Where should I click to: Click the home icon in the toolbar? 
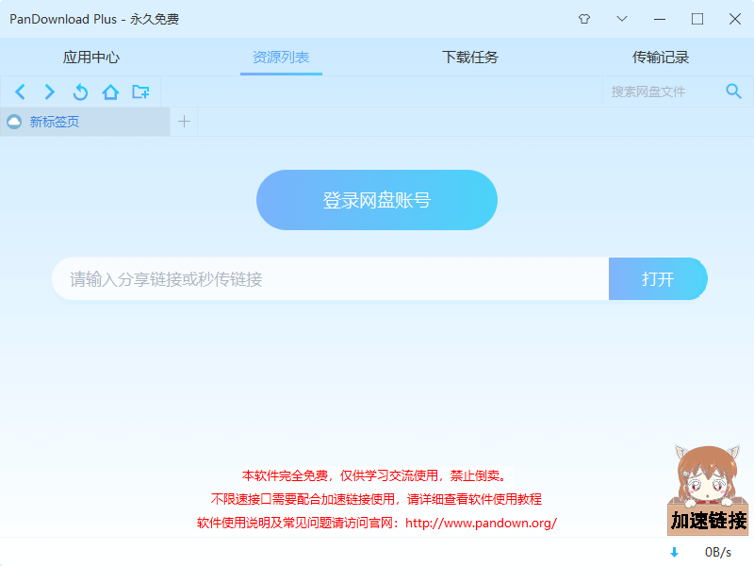tap(111, 92)
